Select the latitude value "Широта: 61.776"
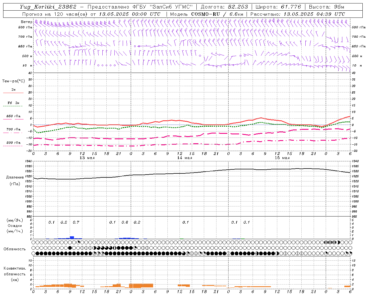 click(x=278, y=7)
